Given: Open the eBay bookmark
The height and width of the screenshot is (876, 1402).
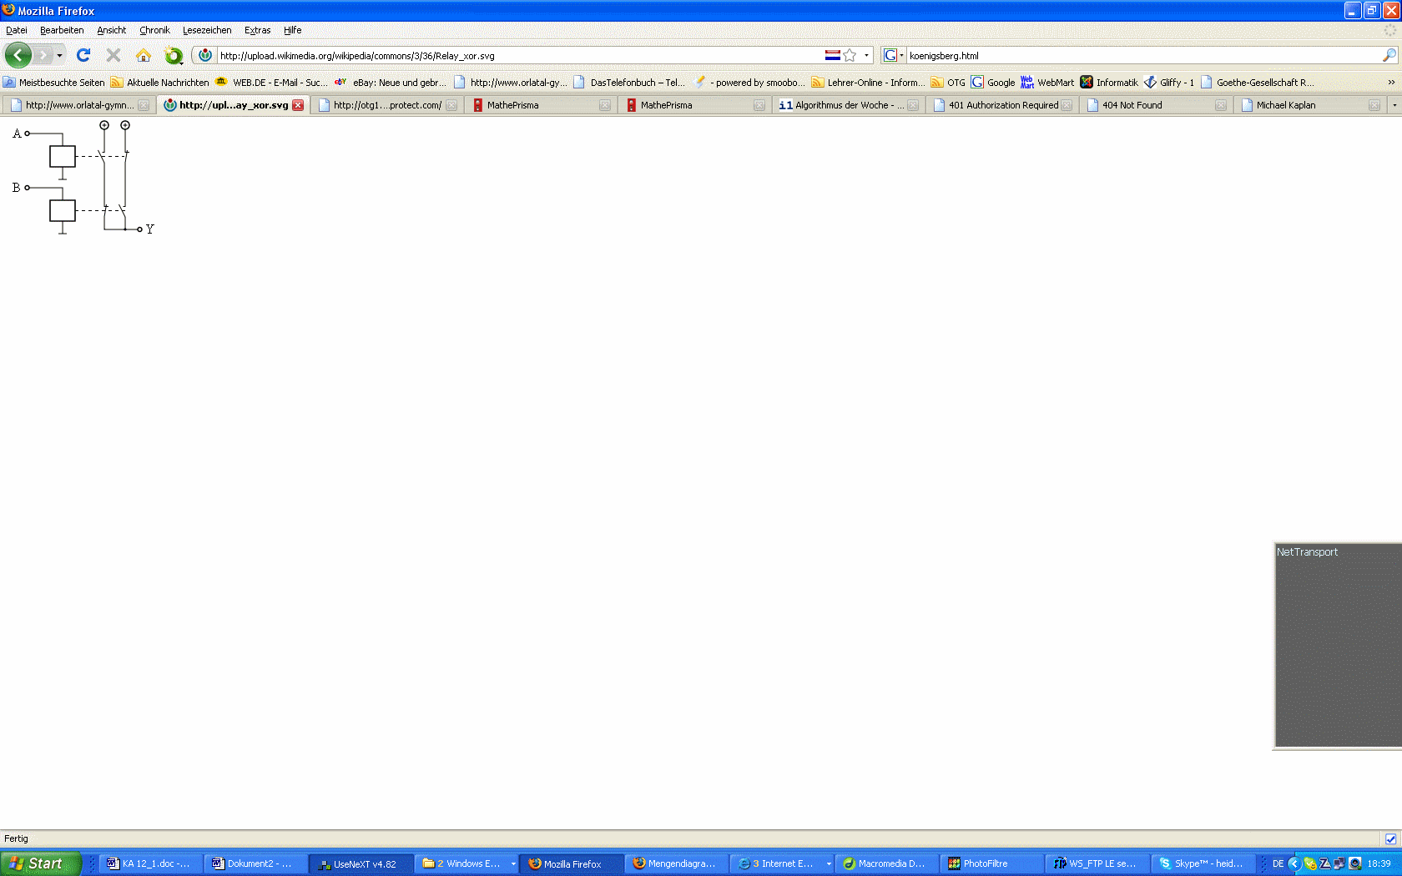Looking at the screenshot, I should point(391,83).
